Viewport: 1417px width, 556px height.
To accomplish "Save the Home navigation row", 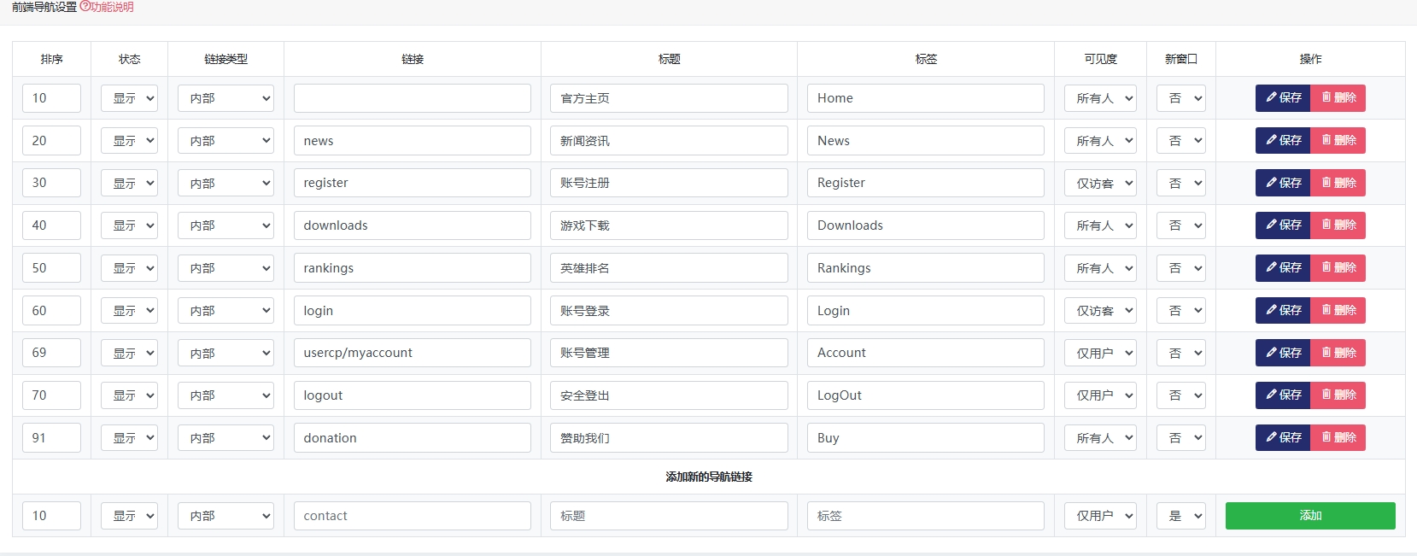I will click(x=1282, y=98).
